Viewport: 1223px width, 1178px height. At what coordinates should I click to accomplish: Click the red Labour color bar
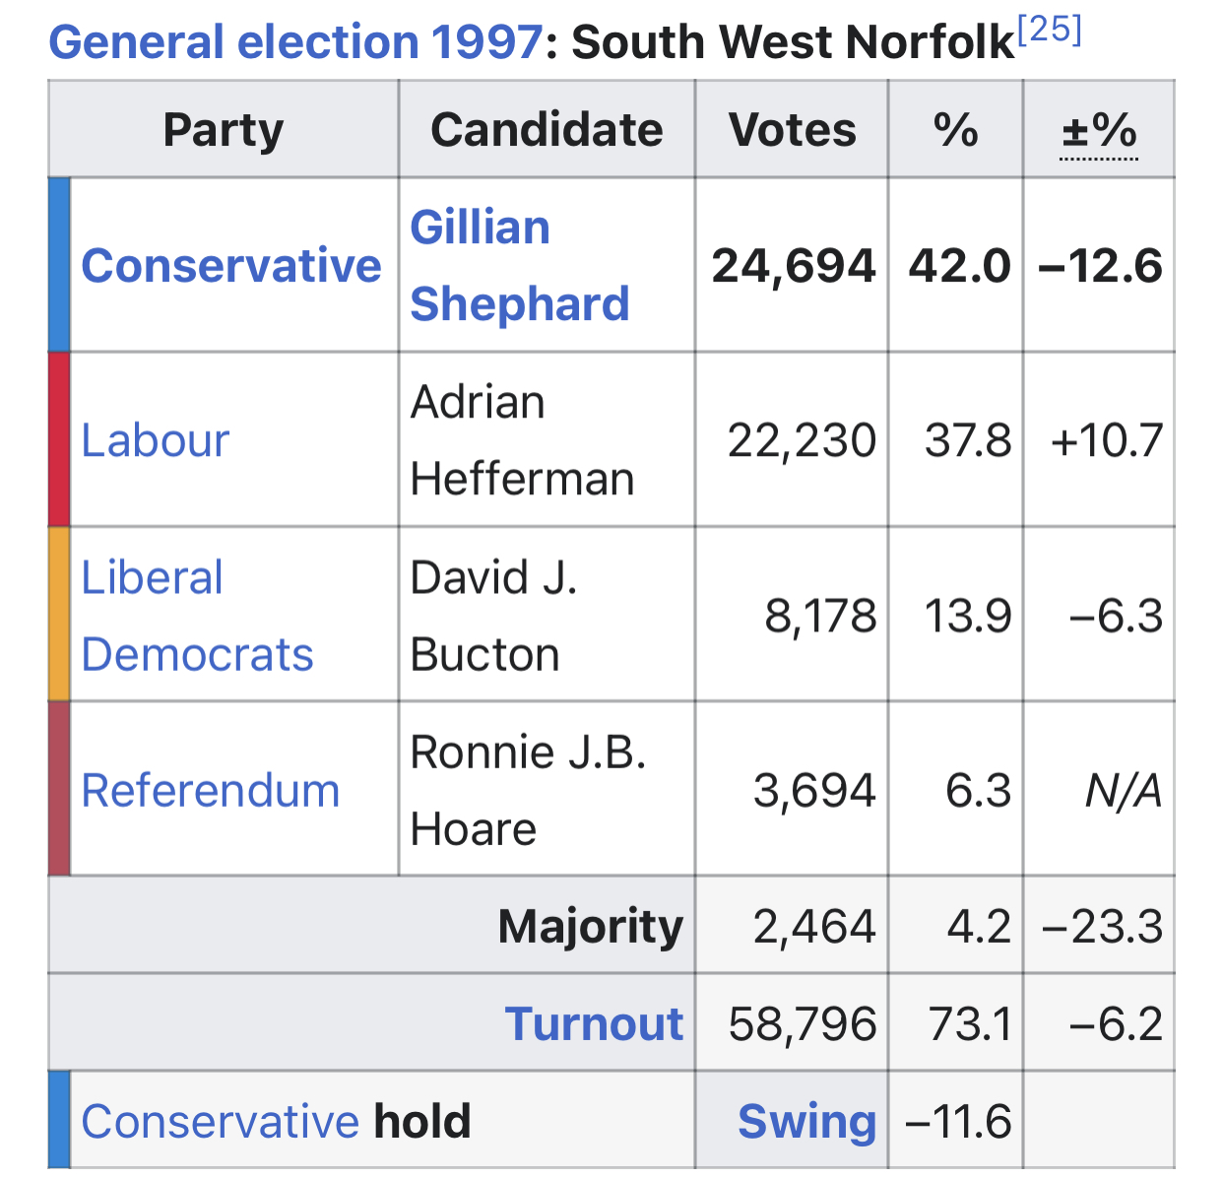point(59,439)
